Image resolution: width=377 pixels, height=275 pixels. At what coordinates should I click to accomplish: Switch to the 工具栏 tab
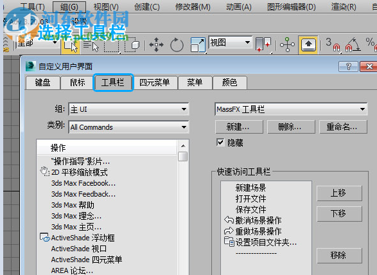coord(113,82)
